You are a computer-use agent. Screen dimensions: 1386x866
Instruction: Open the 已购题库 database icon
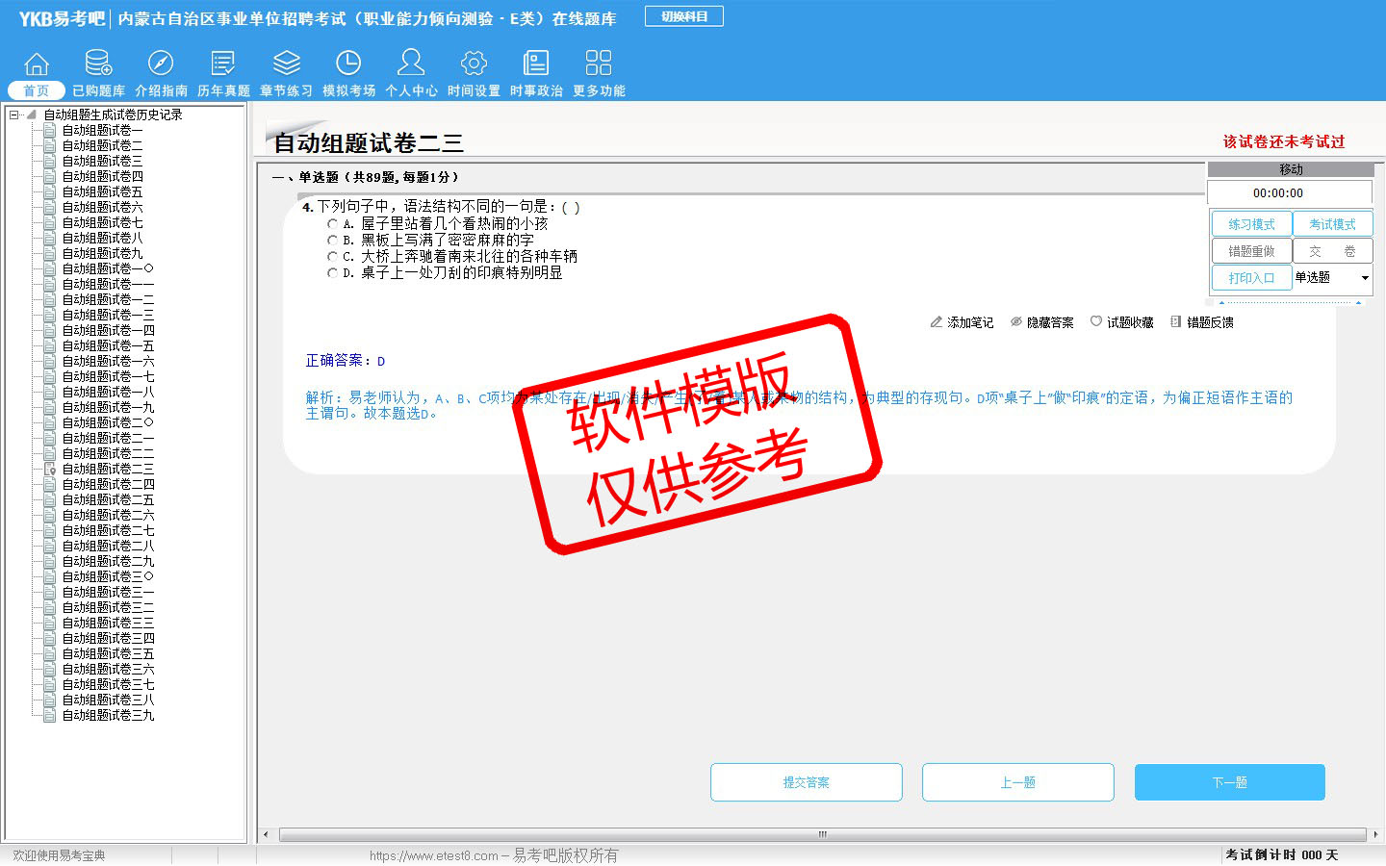98,64
